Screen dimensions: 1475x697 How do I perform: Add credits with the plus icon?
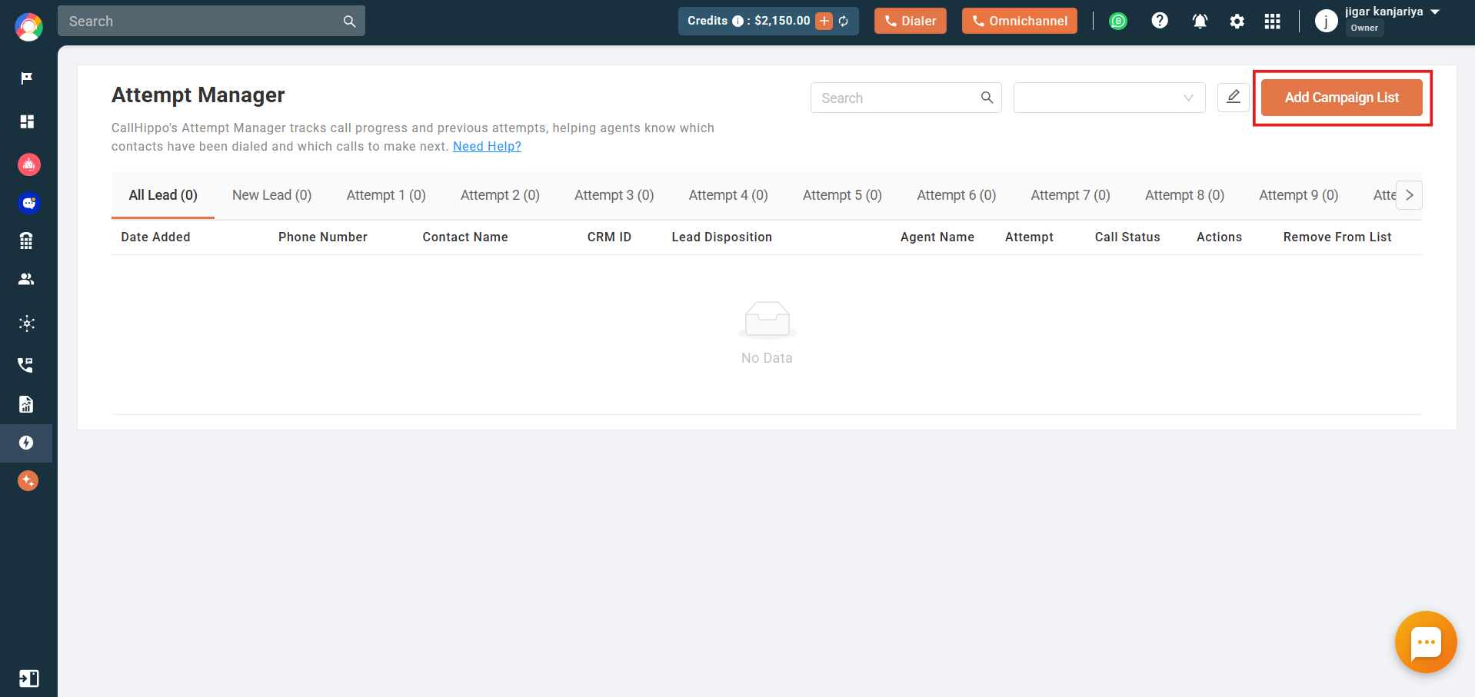pos(824,21)
